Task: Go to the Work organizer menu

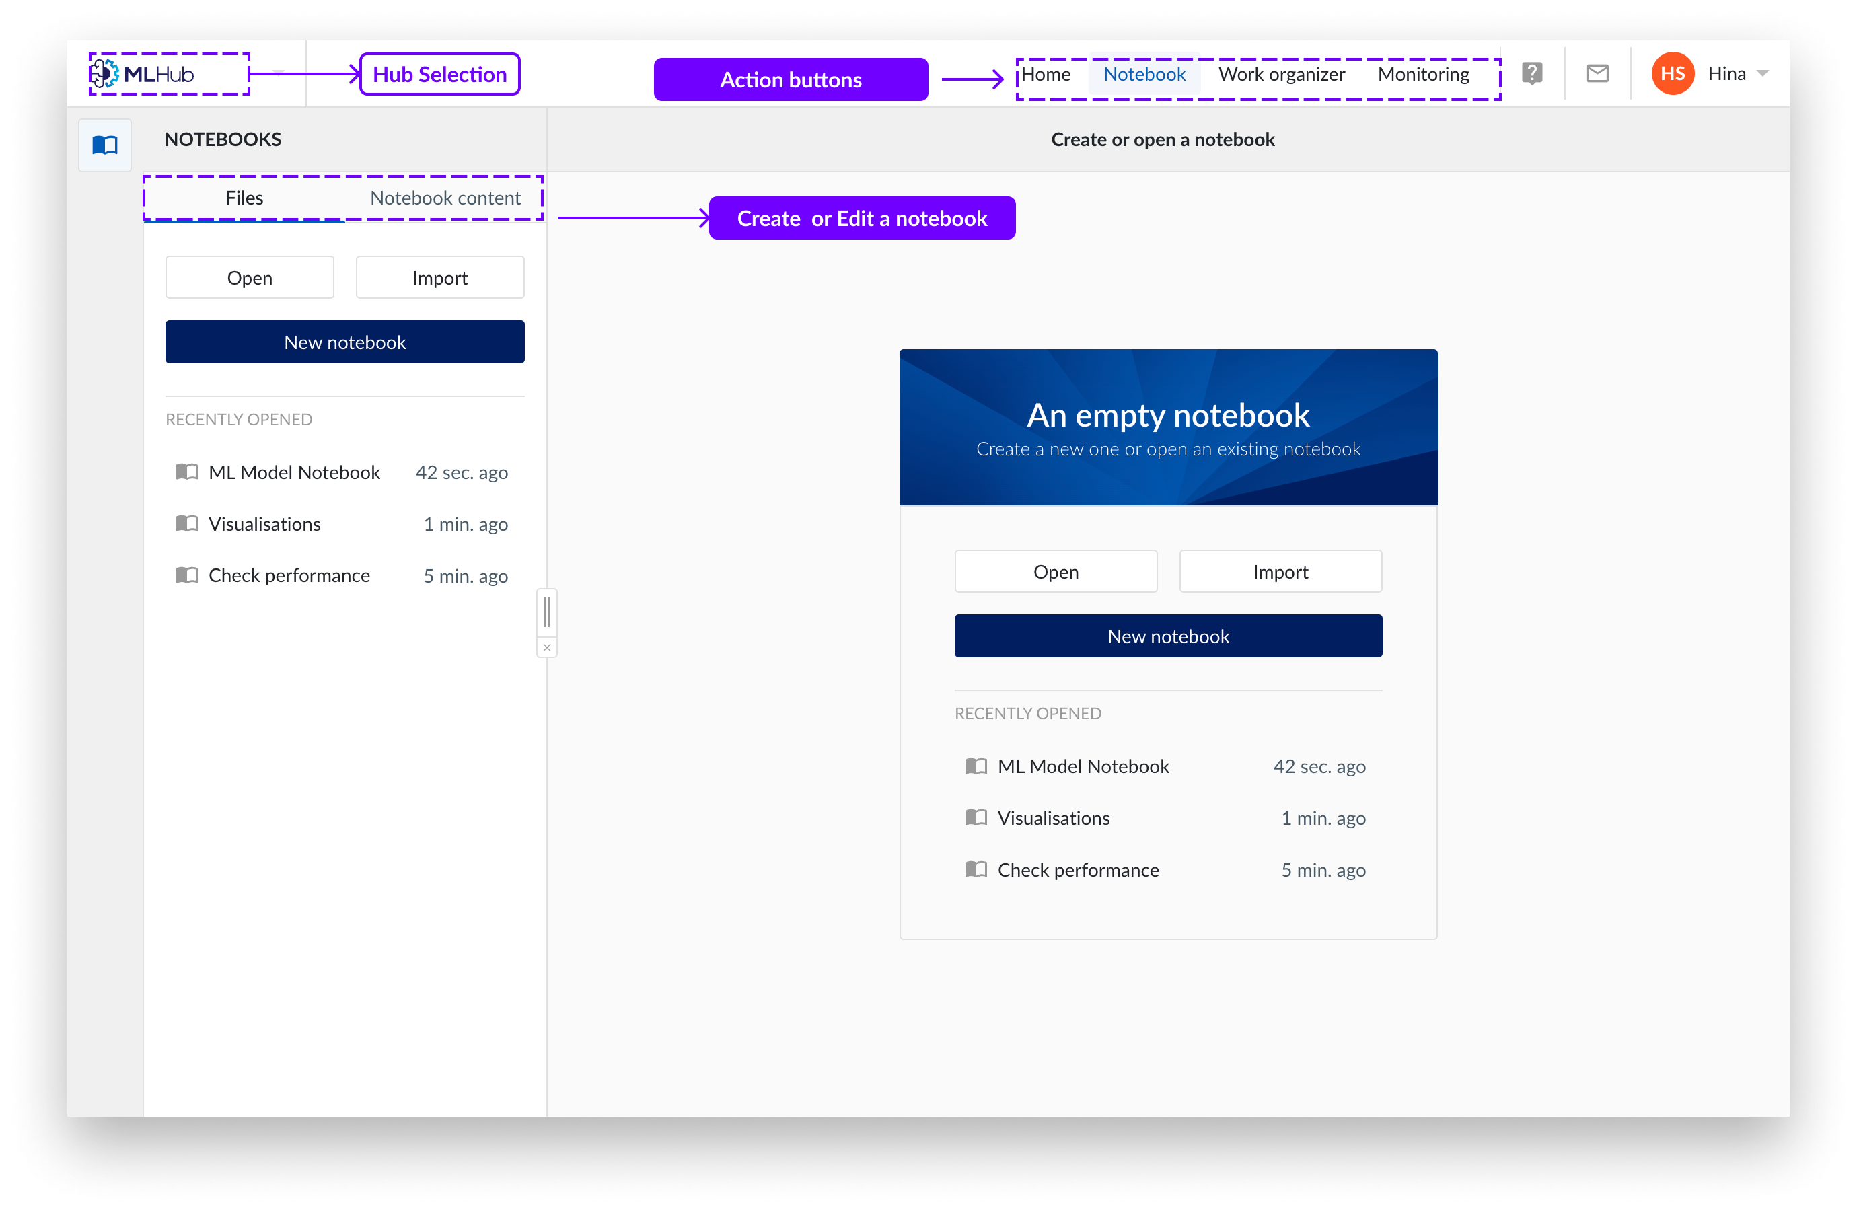Action: click(x=1281, y=74)
